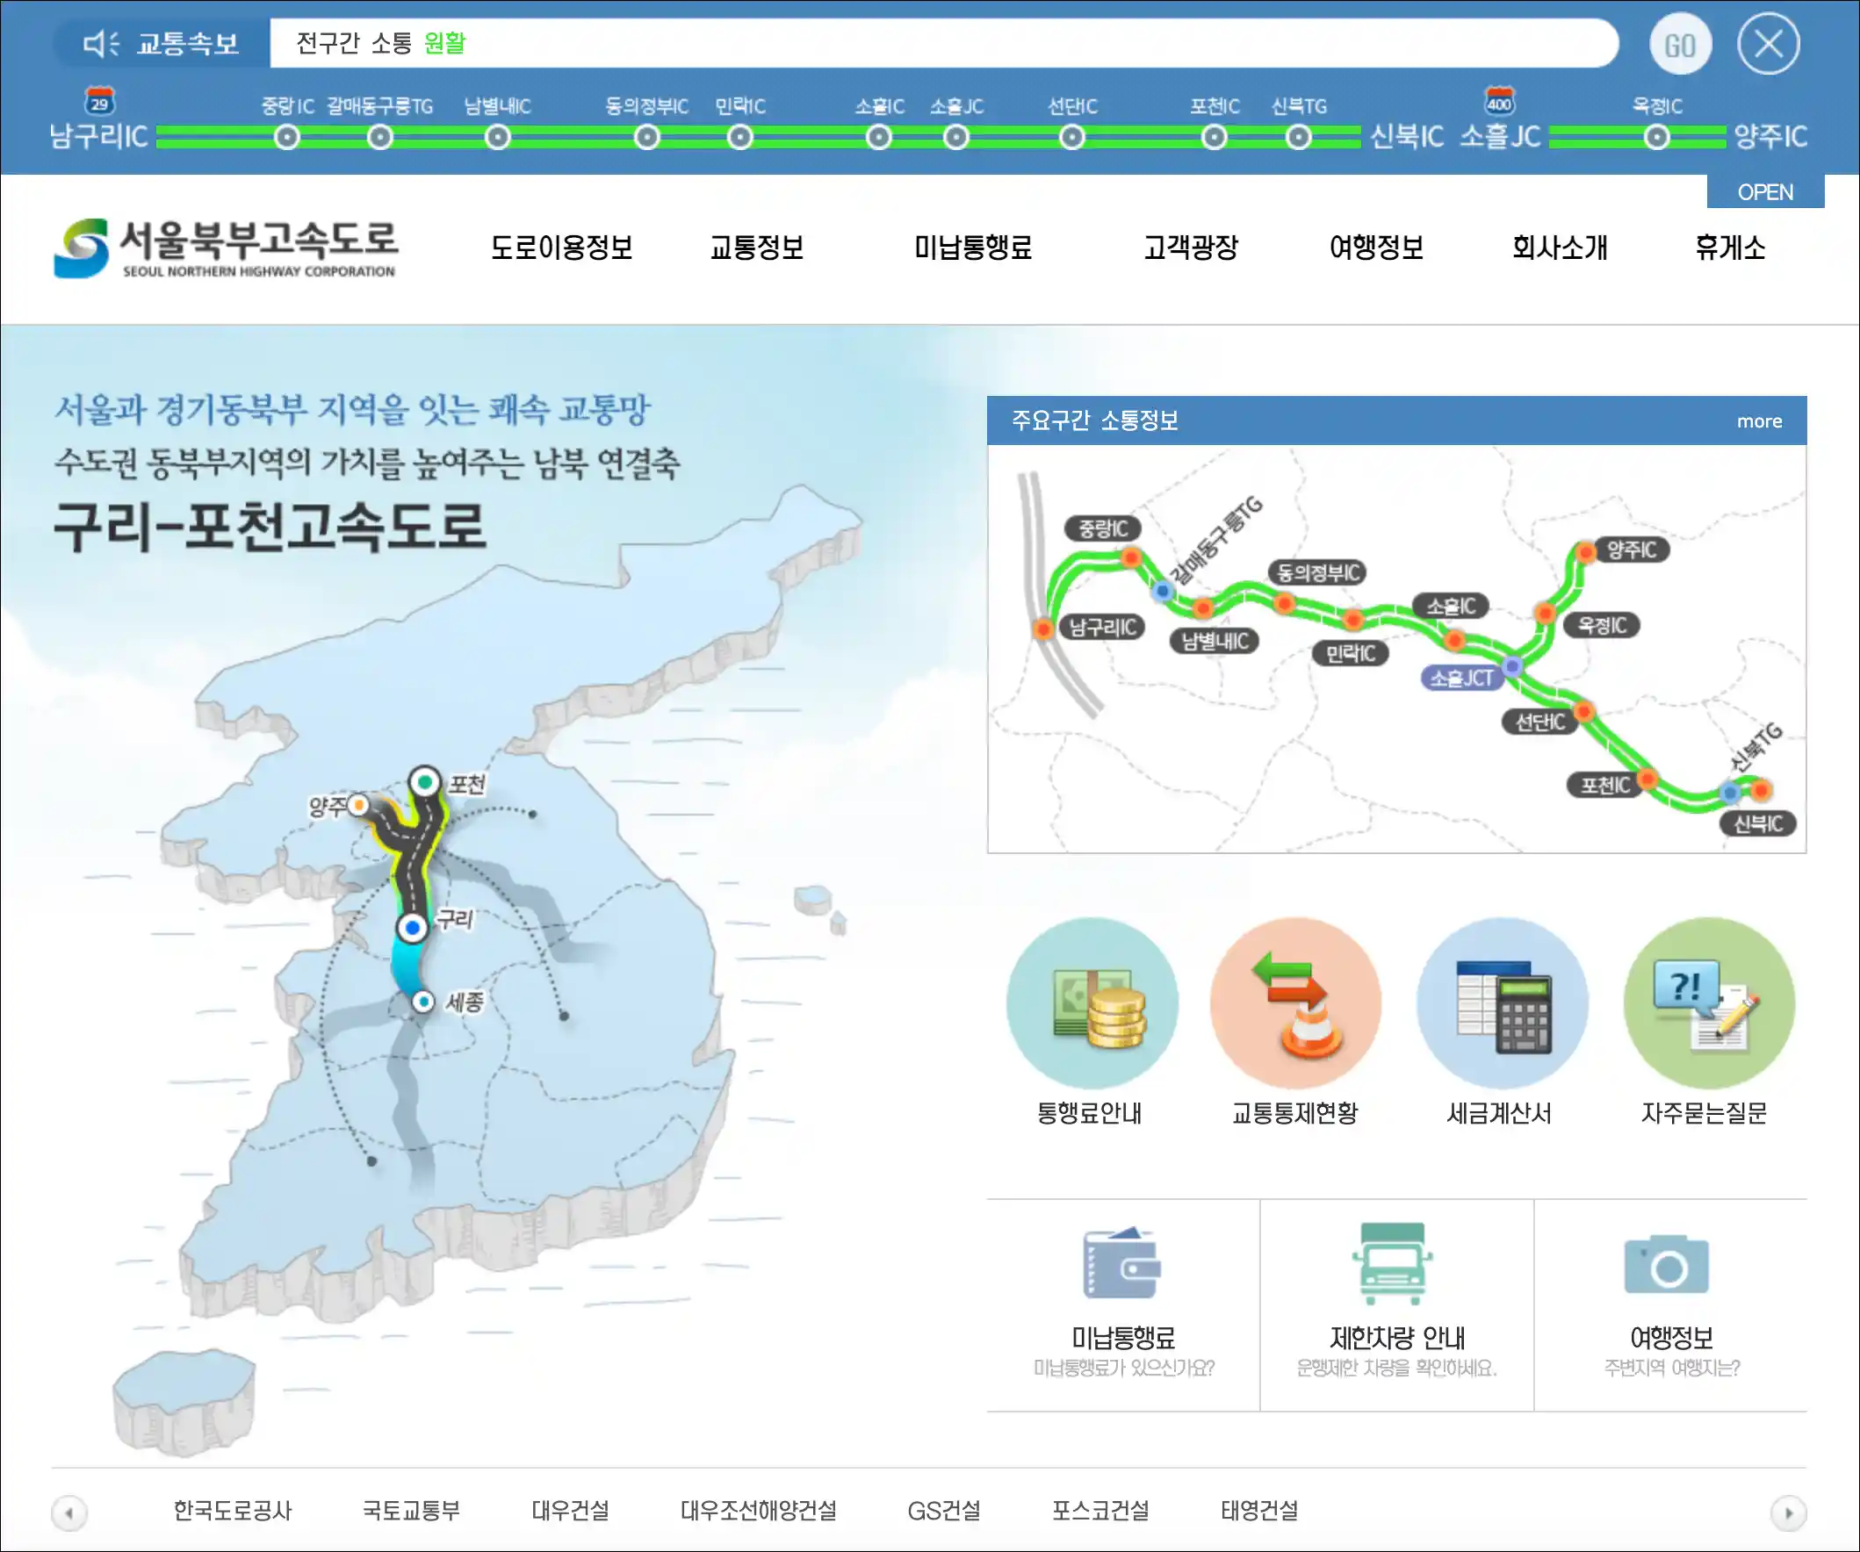Click the 미납통행료 wallet icon
This screenshot has width=1860, height=1552.
click(1122, 1263)
